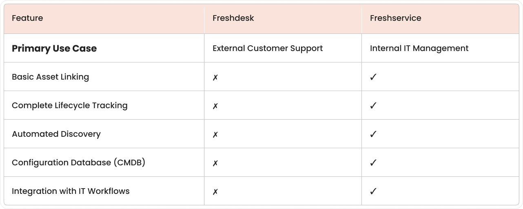
Task: Click Freshdesk cross in Configuration Database row
Action: [x=215, y=163]
